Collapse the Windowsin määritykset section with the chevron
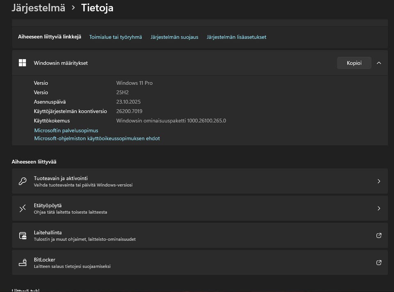 379,63
